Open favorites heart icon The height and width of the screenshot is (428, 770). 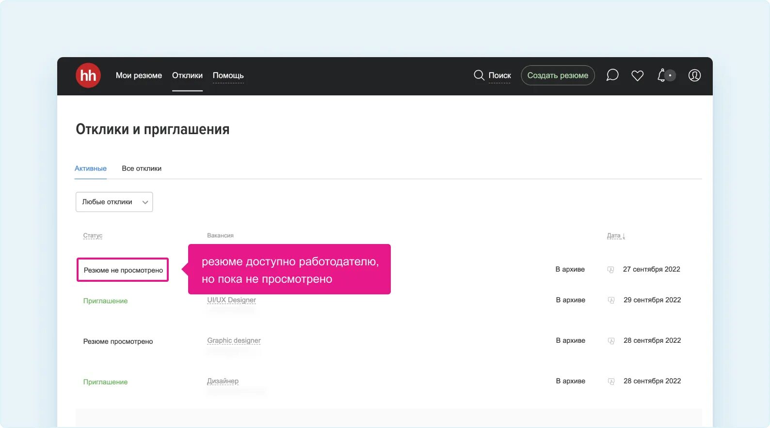point(638,76)
